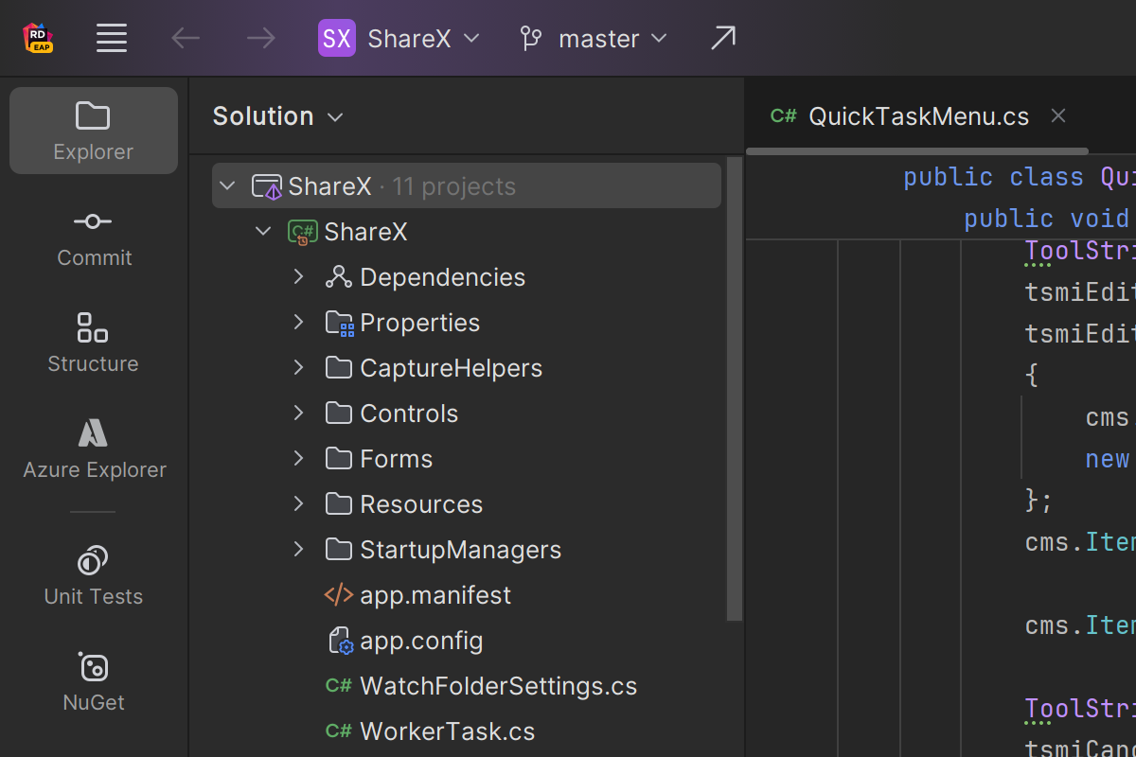
Task: Click the closing brace semicolon code line
Action: click(x=1038, y=500)
